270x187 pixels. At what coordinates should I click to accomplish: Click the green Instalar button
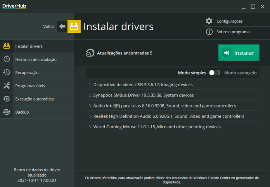click(239, 53)
